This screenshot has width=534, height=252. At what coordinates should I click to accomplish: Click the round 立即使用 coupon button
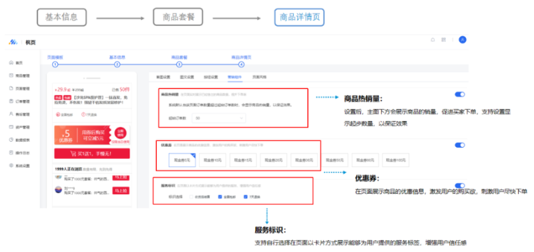coord(121,132)
